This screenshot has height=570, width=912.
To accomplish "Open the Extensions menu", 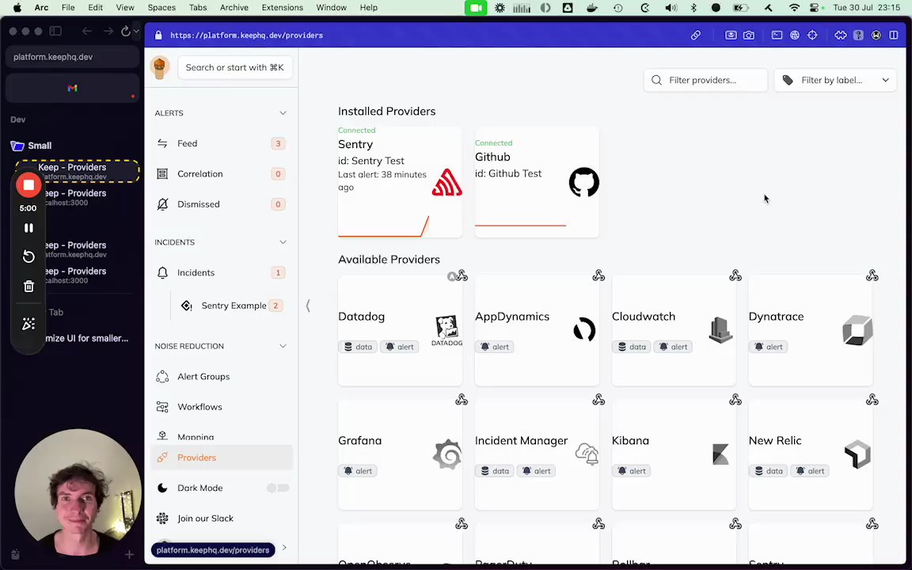I will [282, 8].
